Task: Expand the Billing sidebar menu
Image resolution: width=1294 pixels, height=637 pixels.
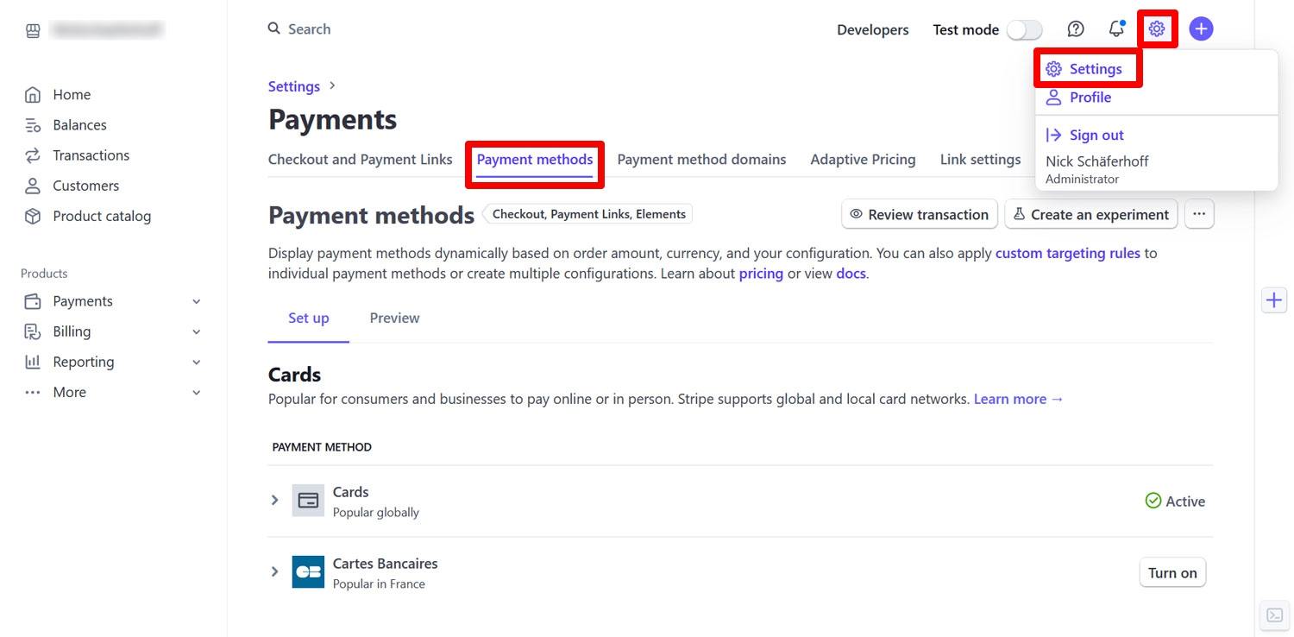Action: 113,331
